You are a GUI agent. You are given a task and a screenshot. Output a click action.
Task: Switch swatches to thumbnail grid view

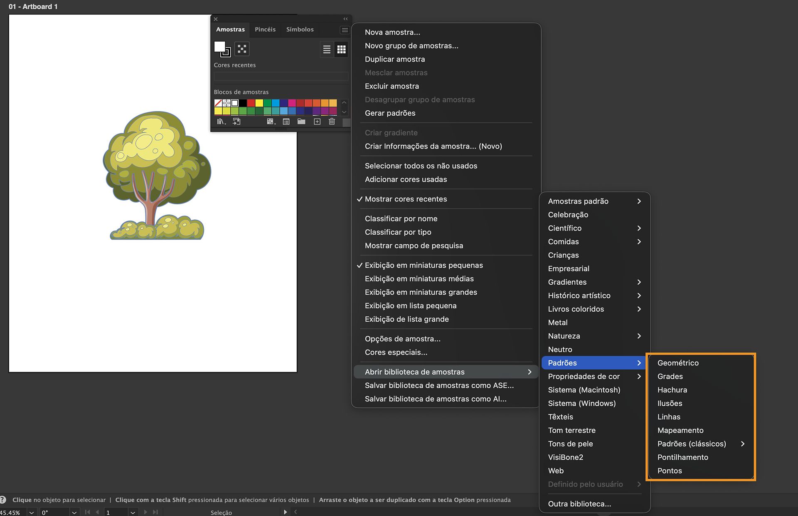tap(342, 50)
